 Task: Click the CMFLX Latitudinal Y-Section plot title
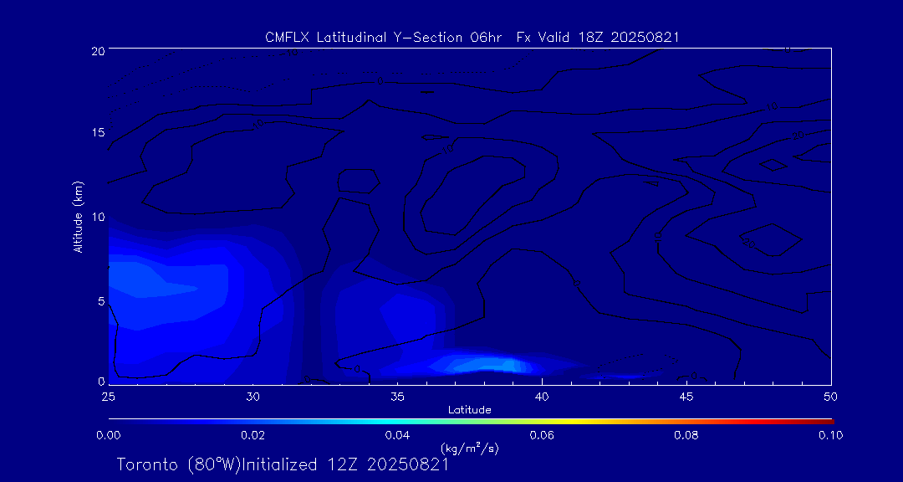click(472, 37)
